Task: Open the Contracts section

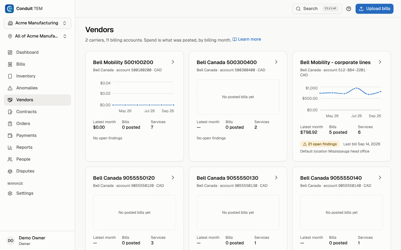Action: tap(37, 112)
